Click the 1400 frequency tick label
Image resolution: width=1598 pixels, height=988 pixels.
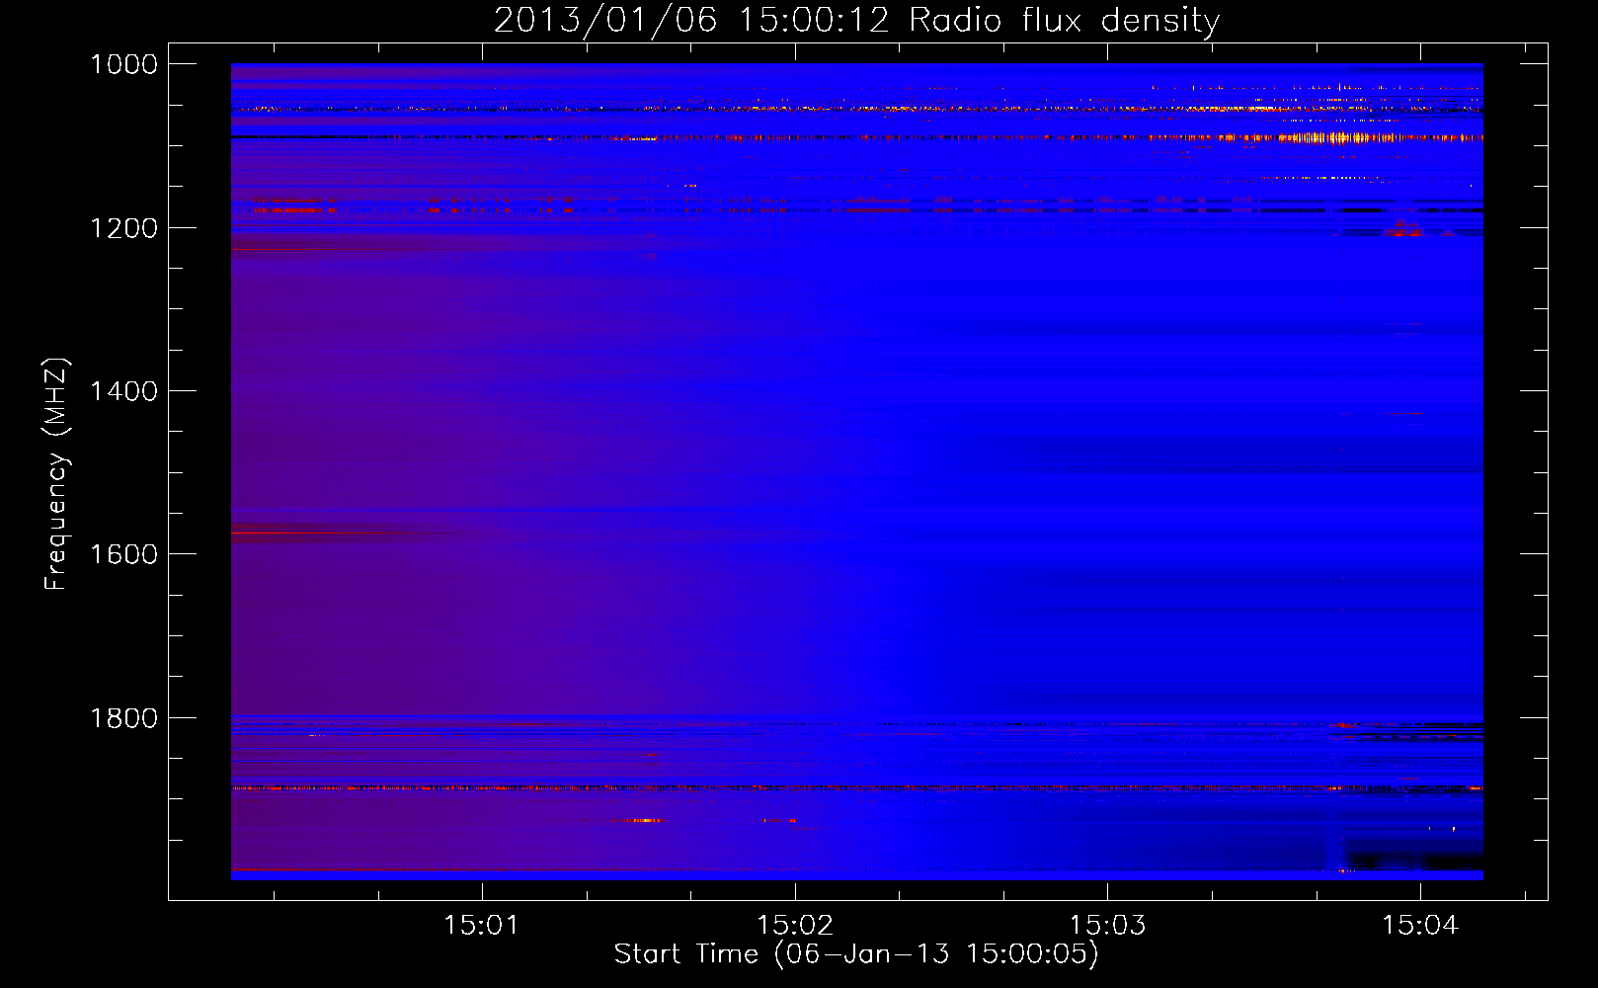pyautogui.click(x=124, y=391)
